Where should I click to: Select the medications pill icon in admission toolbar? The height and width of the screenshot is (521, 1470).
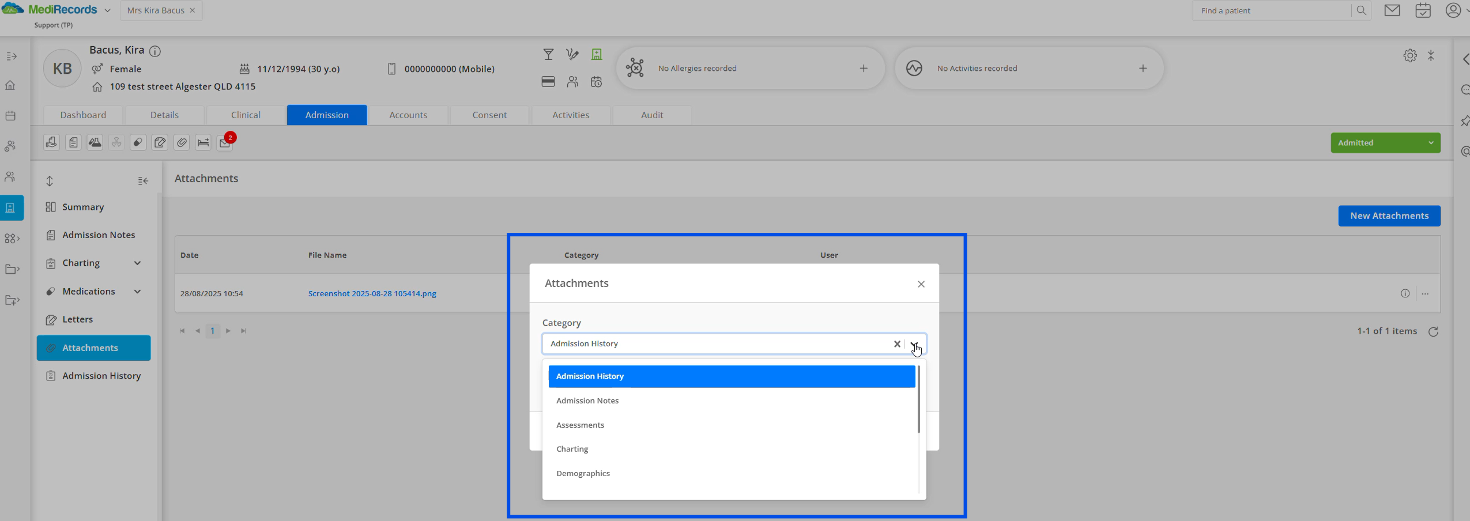(x=138, y=142)
